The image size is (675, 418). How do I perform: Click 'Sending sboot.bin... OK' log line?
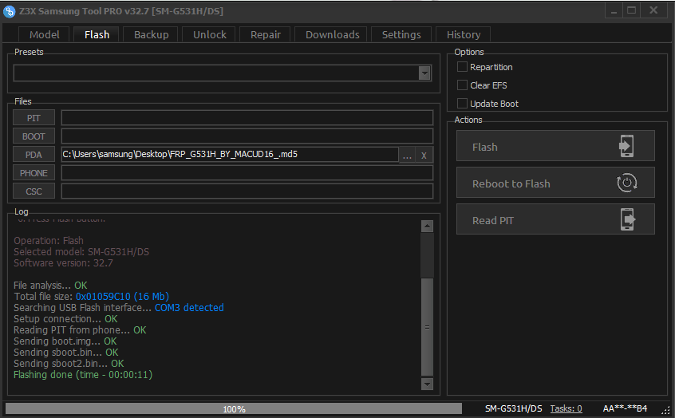66,353
